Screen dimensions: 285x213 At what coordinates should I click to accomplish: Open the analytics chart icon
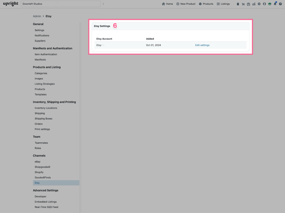point(254,4)
